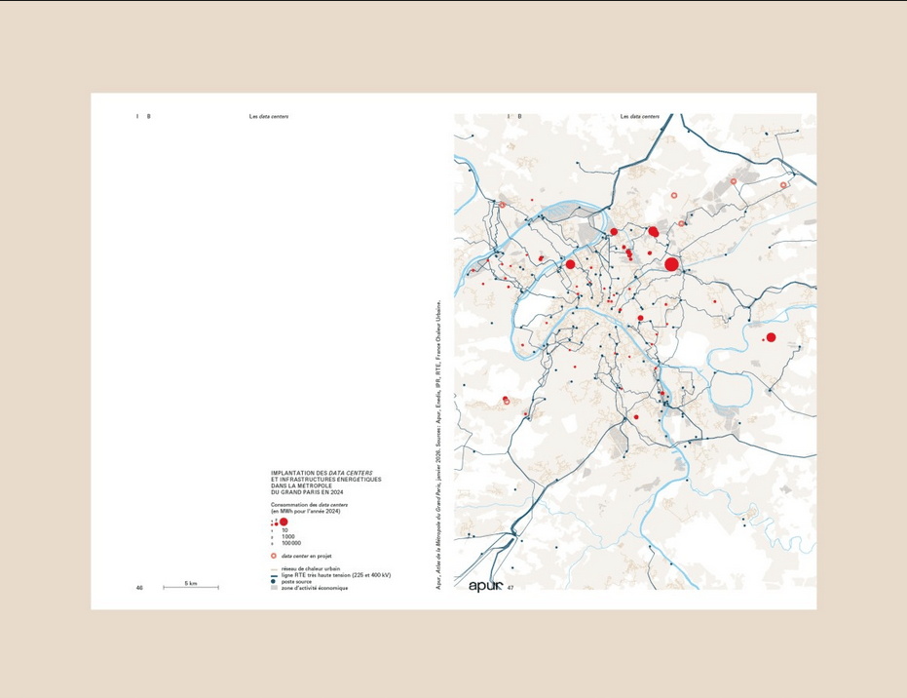Select the isolated red circle east of the map
907x698 pixels.
(771, 337)
